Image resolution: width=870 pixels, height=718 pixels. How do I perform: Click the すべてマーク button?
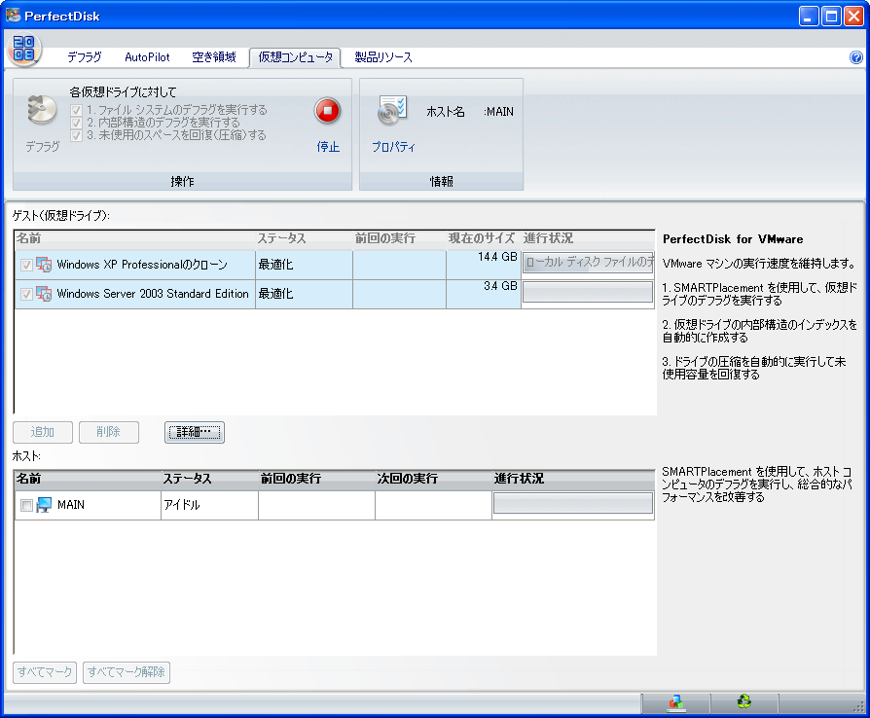(45, 672)
